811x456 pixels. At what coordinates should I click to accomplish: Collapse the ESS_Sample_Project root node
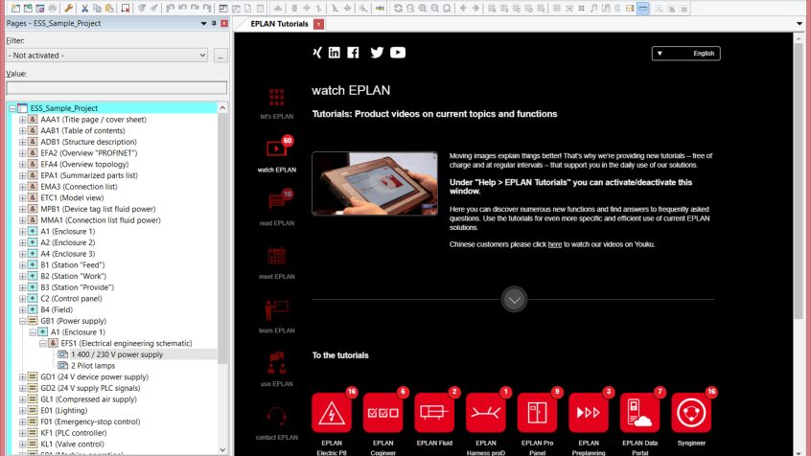click(12, 108)
